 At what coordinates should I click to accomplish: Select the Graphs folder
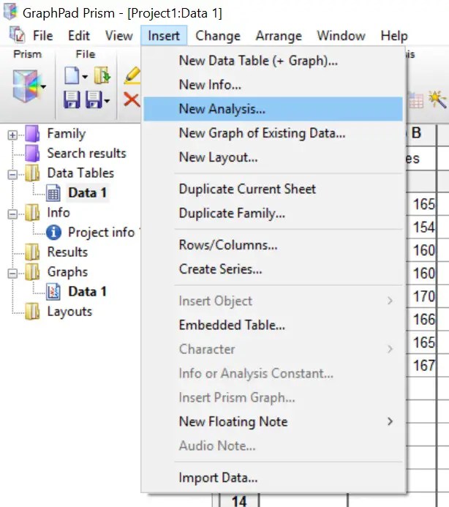tap(67, 272)
